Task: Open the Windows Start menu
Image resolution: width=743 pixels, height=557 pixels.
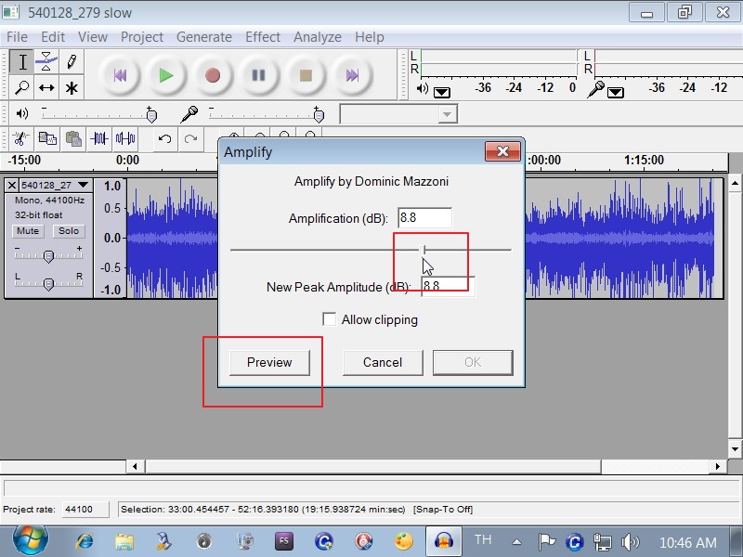Action: click(x=31, y=540)
